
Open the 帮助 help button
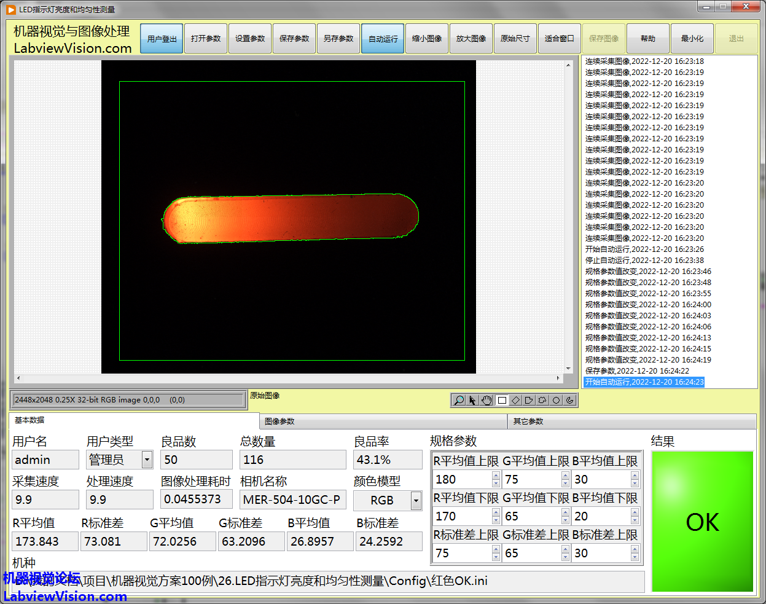[648, 39]
